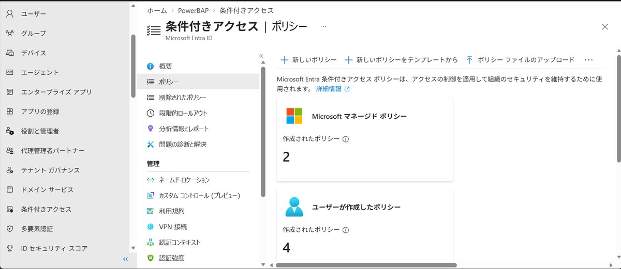Click the カスタム コントロール icon

[151, 196]
